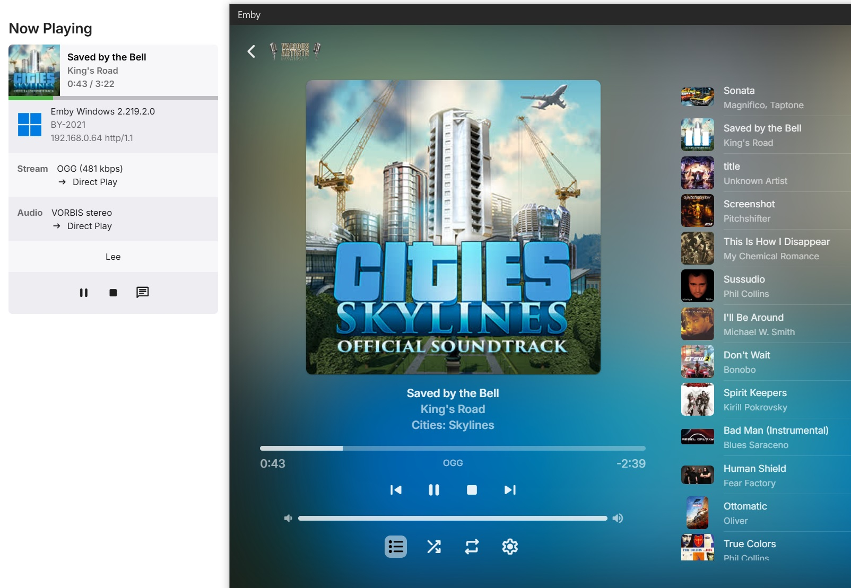Stop playback from the Now Playing panel

tap(113, 292)
